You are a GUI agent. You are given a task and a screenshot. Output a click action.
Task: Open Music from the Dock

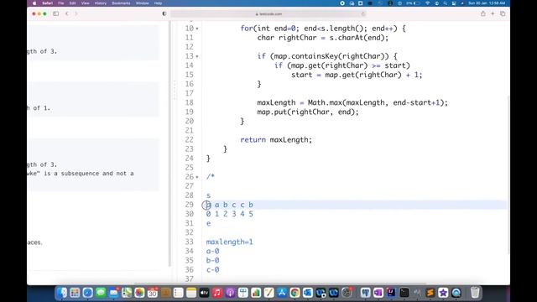click(217, 293)
